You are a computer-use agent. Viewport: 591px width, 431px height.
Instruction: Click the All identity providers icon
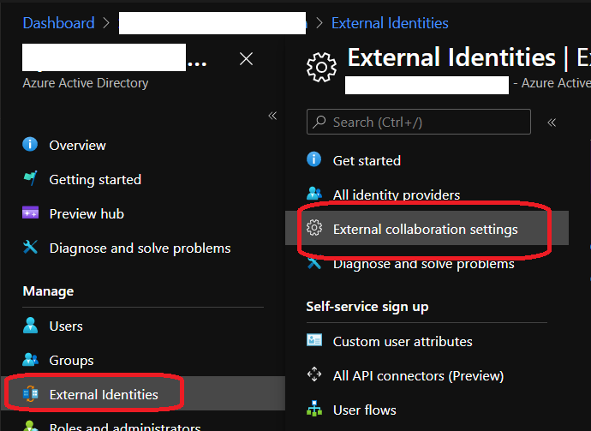pos(314,195)
